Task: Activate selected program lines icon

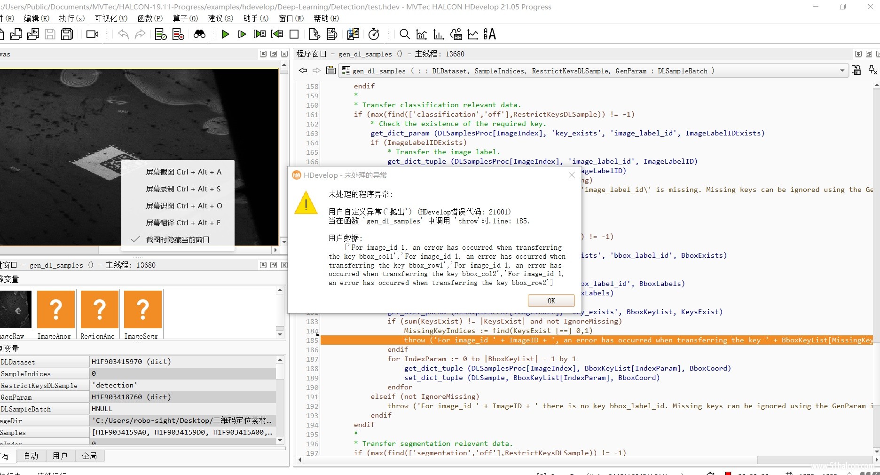Action: point(161,34)
